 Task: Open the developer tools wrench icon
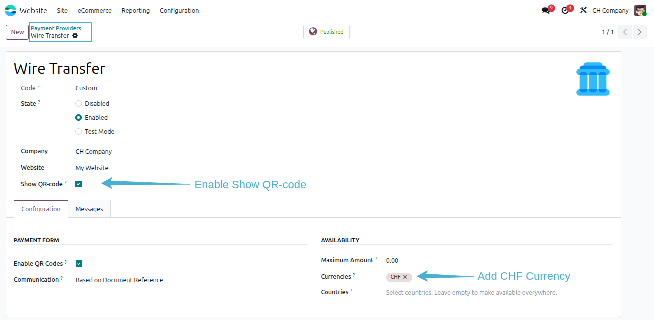tap(583, 10)
